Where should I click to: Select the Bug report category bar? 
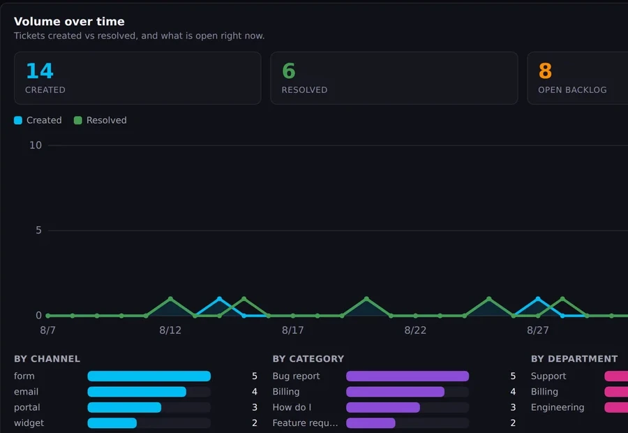(x=408, y=376)
